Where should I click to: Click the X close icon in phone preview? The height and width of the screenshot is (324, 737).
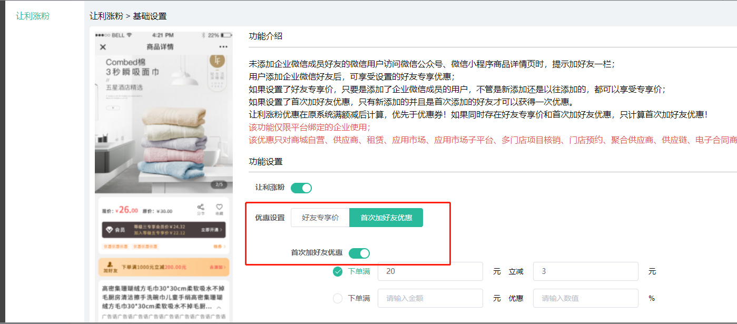click(103, 47)
